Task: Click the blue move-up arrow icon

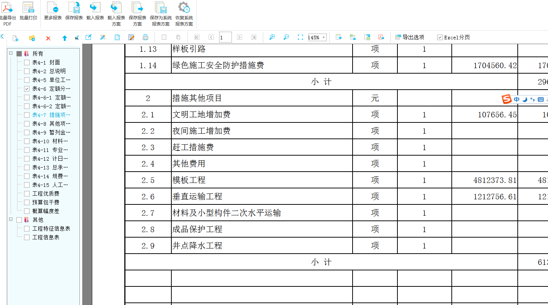Action: (65, 38)
